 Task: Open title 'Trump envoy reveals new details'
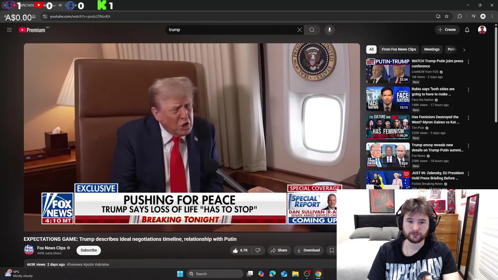437,147
